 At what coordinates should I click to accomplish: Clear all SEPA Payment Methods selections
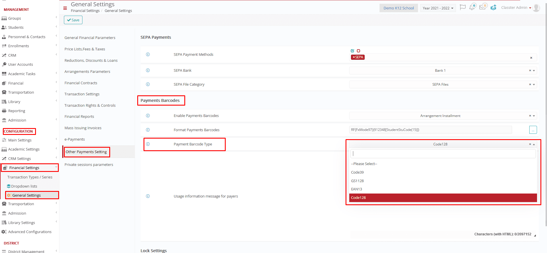531,58
